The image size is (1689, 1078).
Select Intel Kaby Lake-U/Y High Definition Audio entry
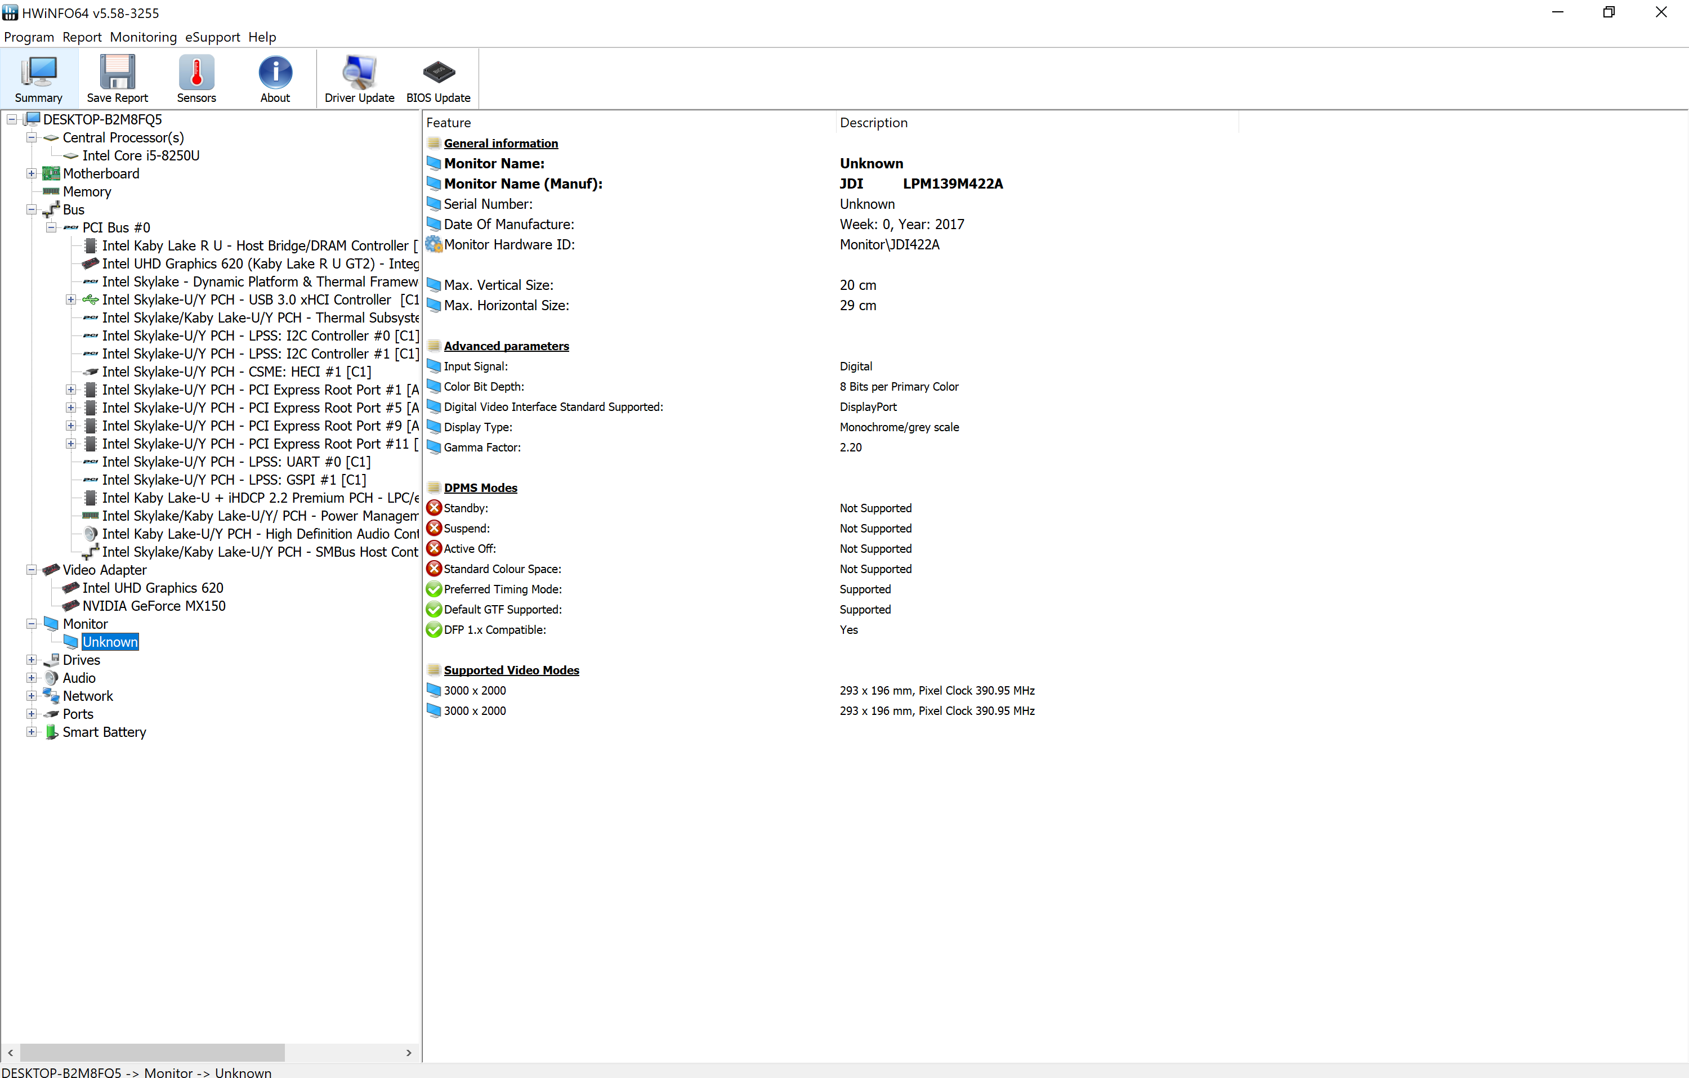[260, 534]
